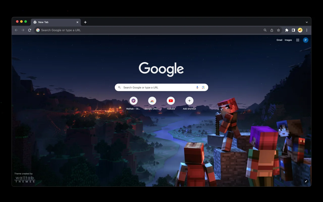Image resolution: width=323 pixels, height=202 pixels.
Task: Open the Gmail link
Action: 279,40
